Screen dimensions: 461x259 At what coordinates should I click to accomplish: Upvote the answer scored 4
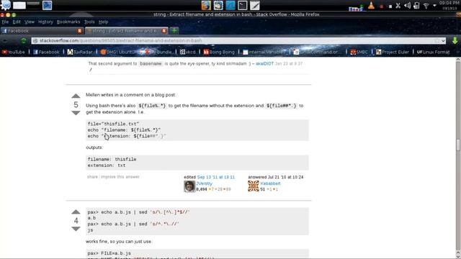coord(76,212)
